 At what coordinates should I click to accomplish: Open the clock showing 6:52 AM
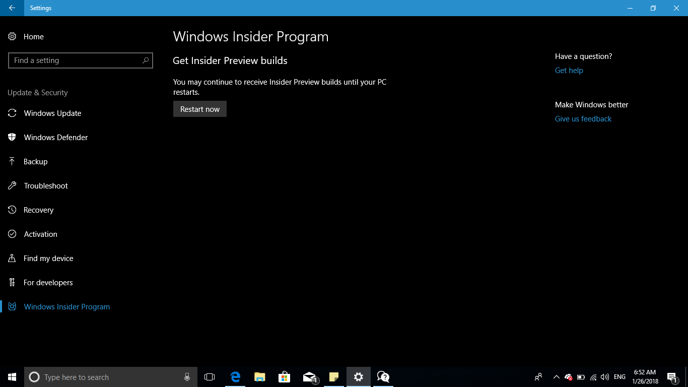pos(645,377)
